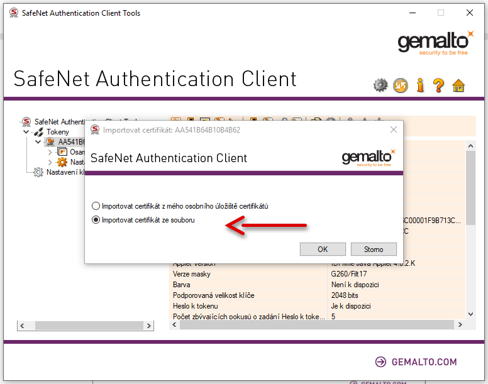The image size is (488, 384).
Task: Cancel dialog with Storno button
Action: pos(374,249)
